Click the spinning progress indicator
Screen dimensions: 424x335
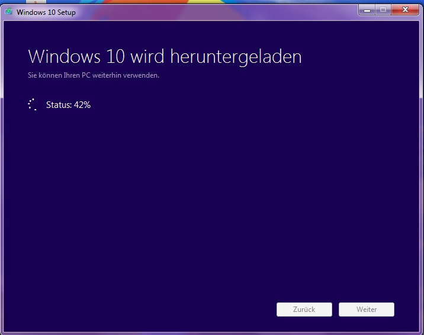[32, 104]
